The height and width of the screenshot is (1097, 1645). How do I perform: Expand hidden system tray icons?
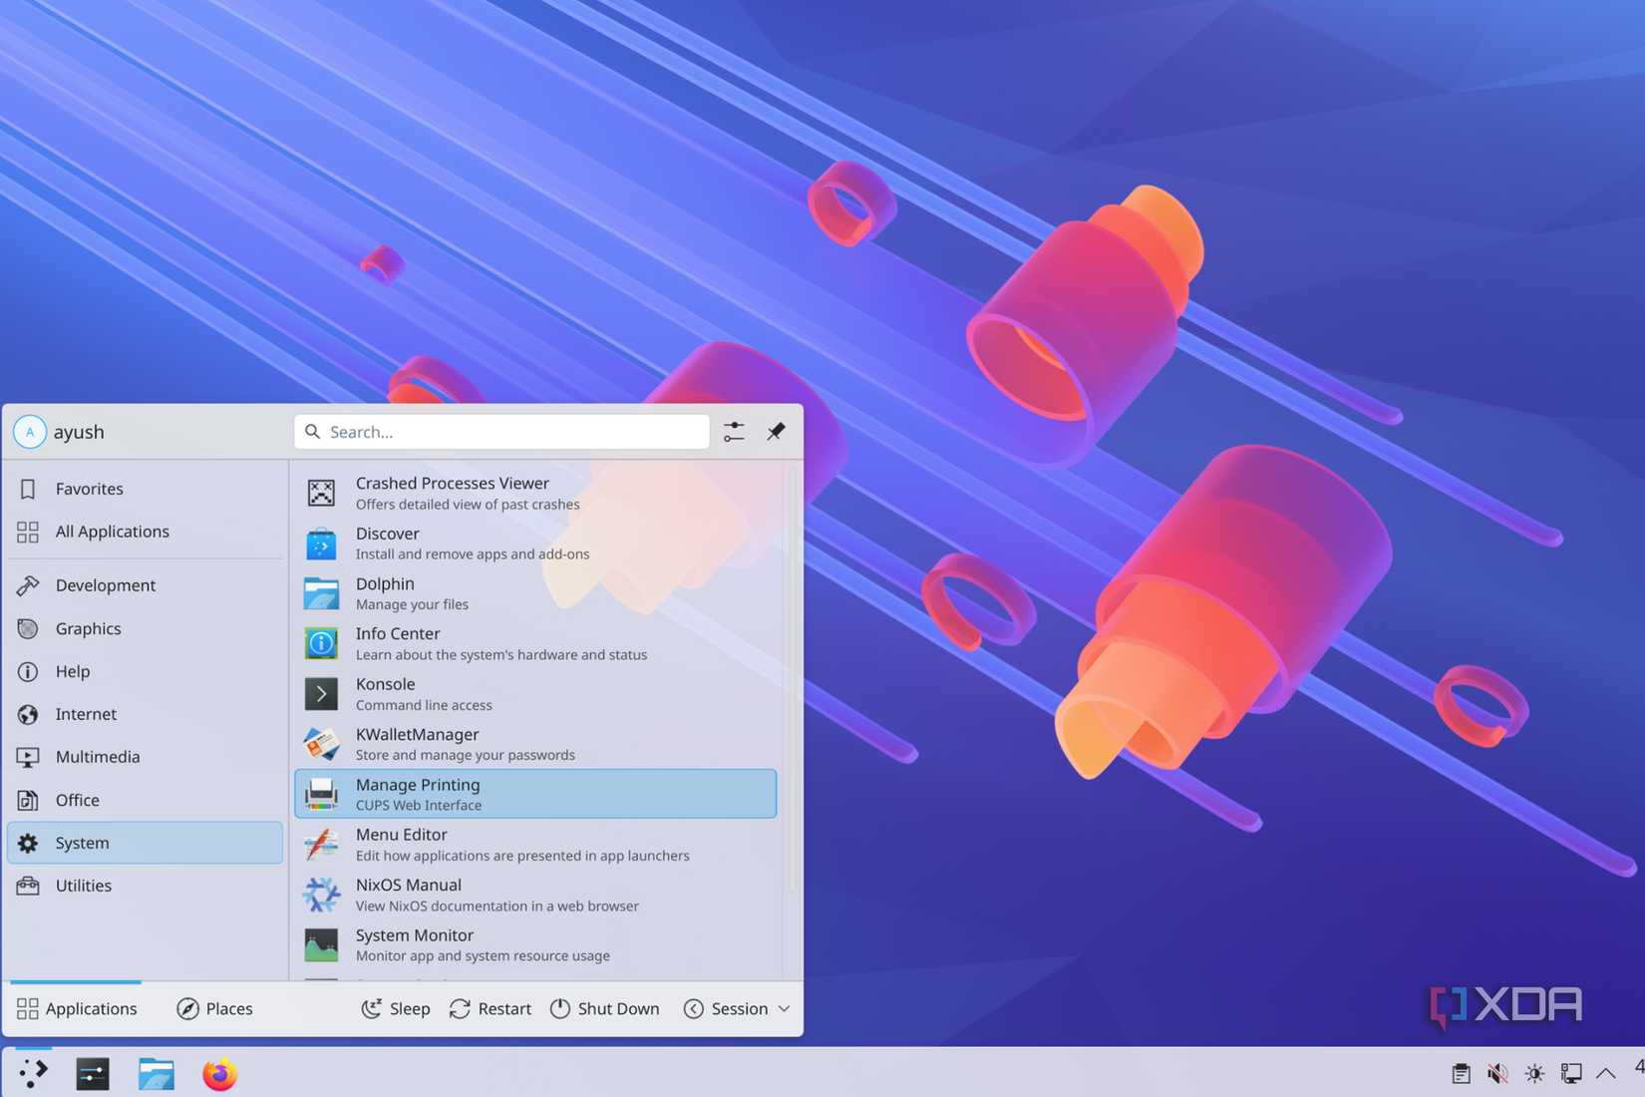tap(1605, 1073)
